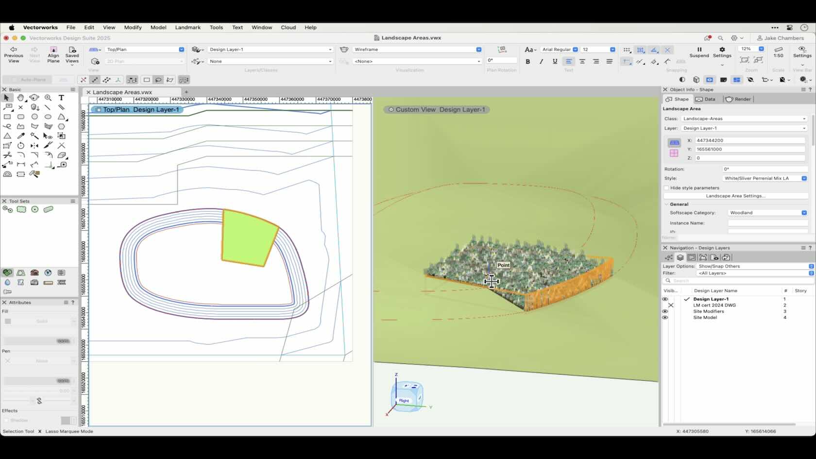This screenshot has height=459, width=816.
Task: Check the Hide style parameters checkbox
Action: tap(666, 188)
